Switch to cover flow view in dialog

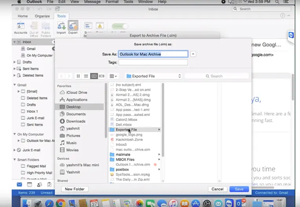click(x=102, y=76)
